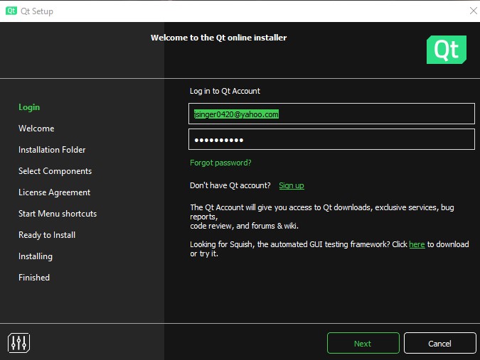This screenshot has height=360, width=480.
Task: Click the 'Log in to Qt Account' label
Action: coord(225,91)
